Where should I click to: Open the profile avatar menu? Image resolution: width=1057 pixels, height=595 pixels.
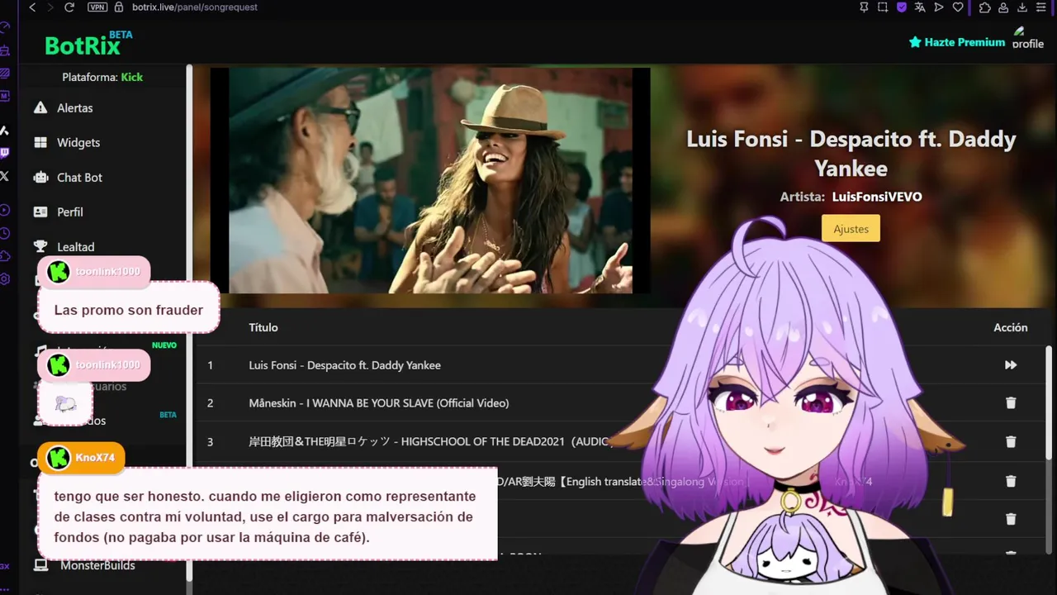click(1028, 38)
